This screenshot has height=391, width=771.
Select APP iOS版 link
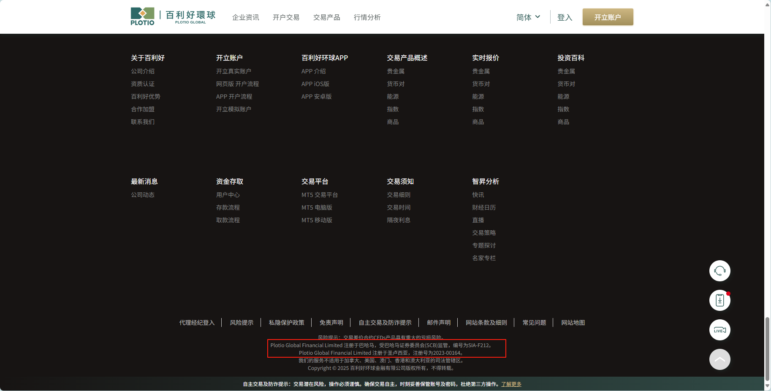click(x=315, y=84)
